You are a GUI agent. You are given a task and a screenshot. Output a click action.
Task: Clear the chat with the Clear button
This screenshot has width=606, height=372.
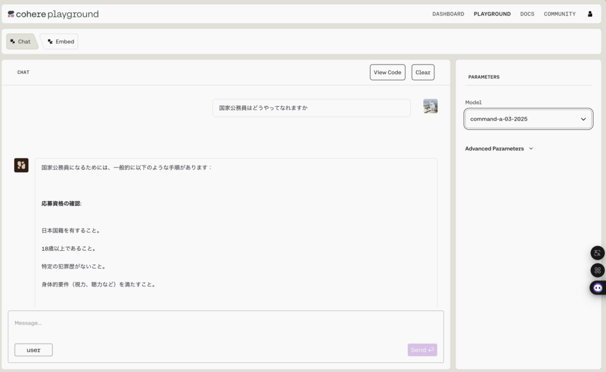tap(423, 72)
